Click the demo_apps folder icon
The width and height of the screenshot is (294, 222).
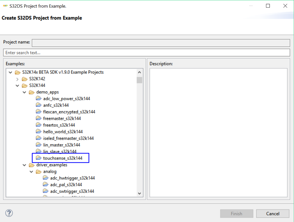(31, 92)
